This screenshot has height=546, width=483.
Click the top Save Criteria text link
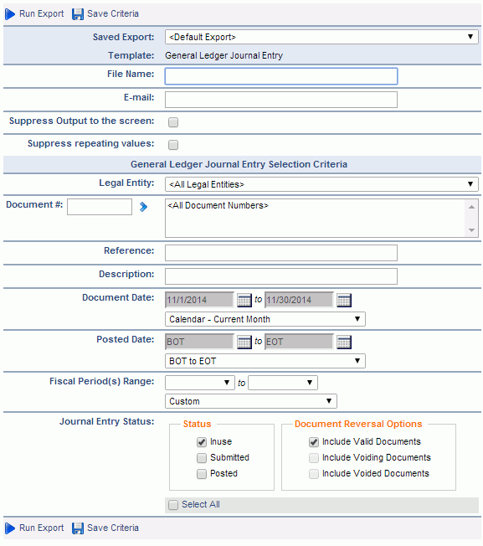coord(113,13)
